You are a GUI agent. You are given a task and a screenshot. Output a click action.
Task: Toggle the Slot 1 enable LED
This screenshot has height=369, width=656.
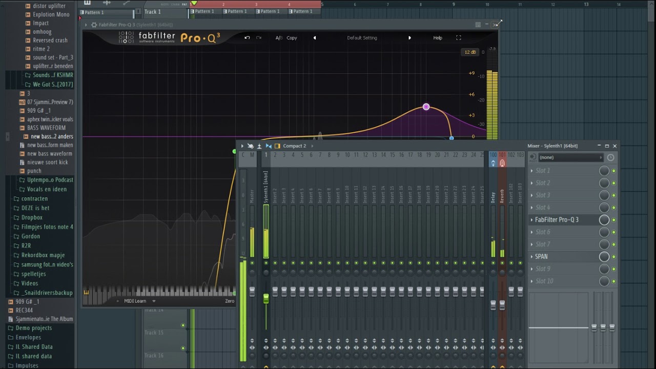pyautogui.click(x=613, y=171)
